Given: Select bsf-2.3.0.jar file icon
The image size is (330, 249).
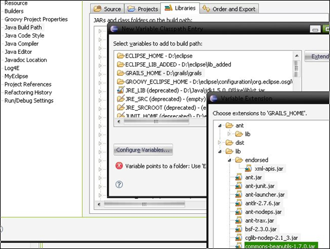Looking at the screenshot, I should tap(239, 229).
